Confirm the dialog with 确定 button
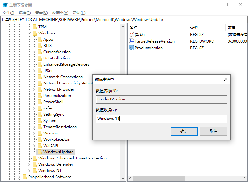This screenshot has width=248, height=182. pos(184,131)
